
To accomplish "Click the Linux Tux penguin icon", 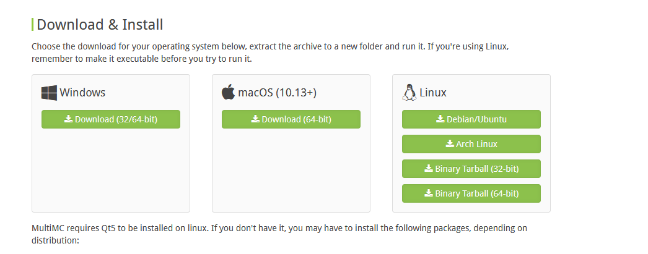I will pos(409,93).
